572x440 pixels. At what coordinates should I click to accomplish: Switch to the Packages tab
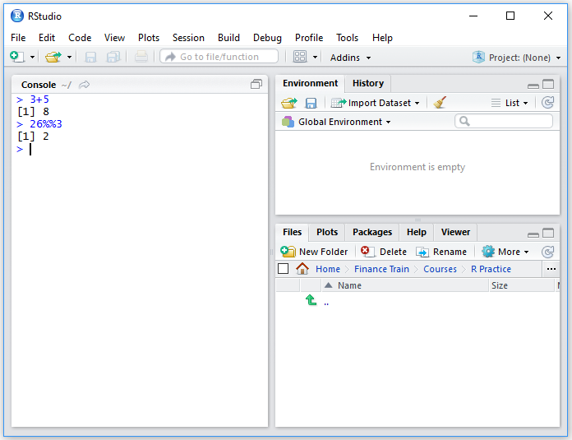372,232
